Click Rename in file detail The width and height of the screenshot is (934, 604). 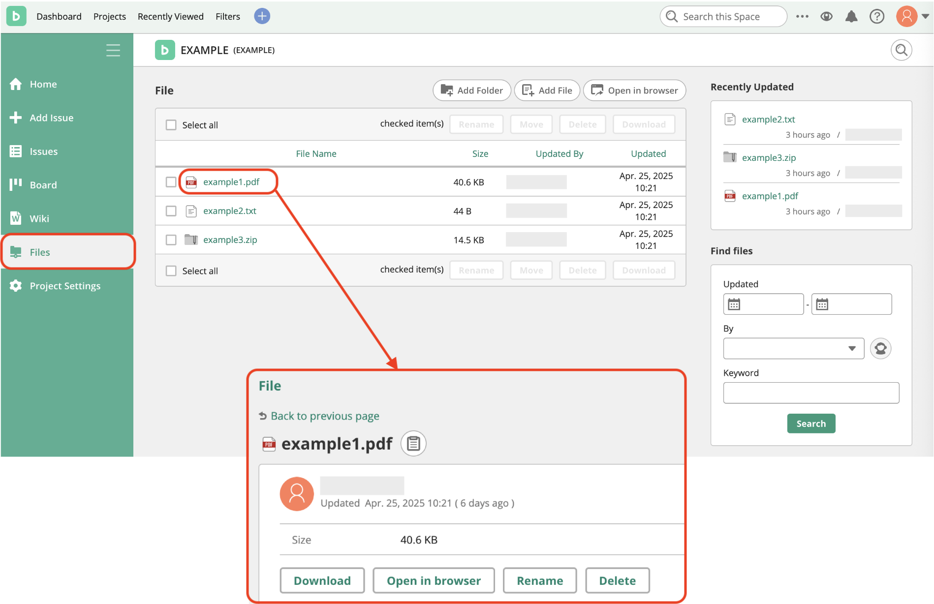click(540, 581)
